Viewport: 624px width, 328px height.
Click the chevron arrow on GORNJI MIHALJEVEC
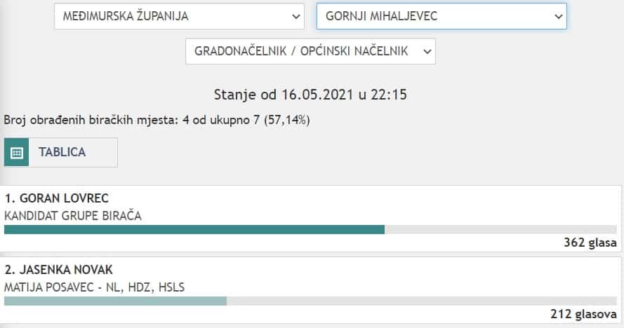coord(558,15)
